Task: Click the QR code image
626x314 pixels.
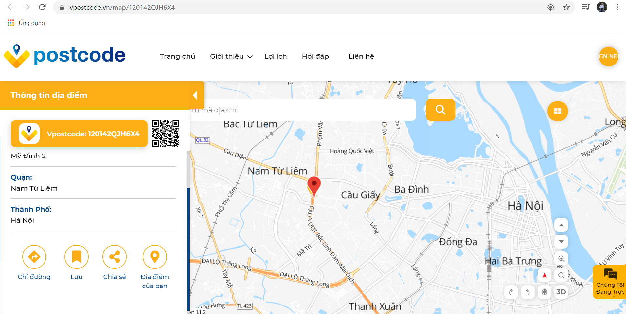Action: click(166, 134)
